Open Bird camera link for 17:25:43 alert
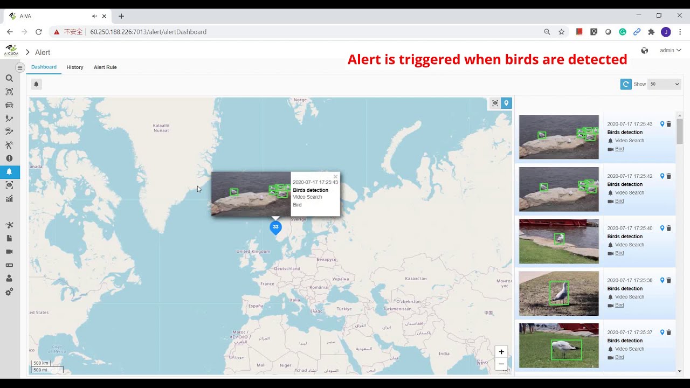Image resolution: width=690 pixels, height=388 pixels. point(619,149)
